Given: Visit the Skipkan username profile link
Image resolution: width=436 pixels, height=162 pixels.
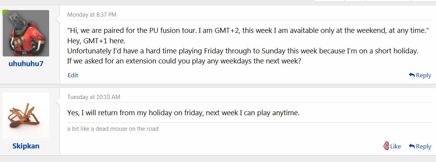Looking at the screenshot, I should coord(26,146).
